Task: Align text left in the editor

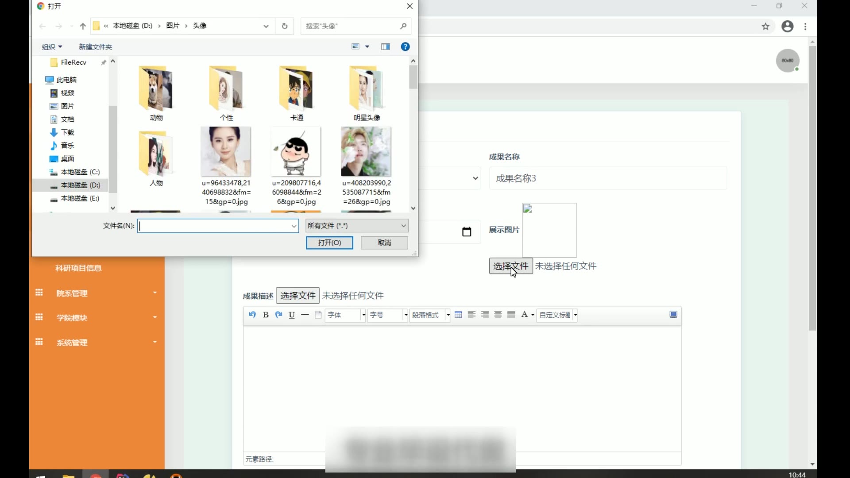Action: pyautogui.click(x=471, y=315)
